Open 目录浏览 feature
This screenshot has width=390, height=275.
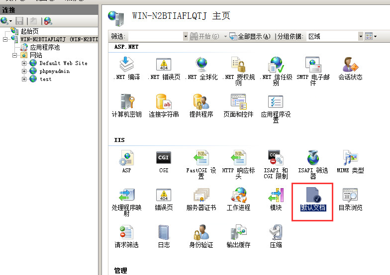[350, 199]
